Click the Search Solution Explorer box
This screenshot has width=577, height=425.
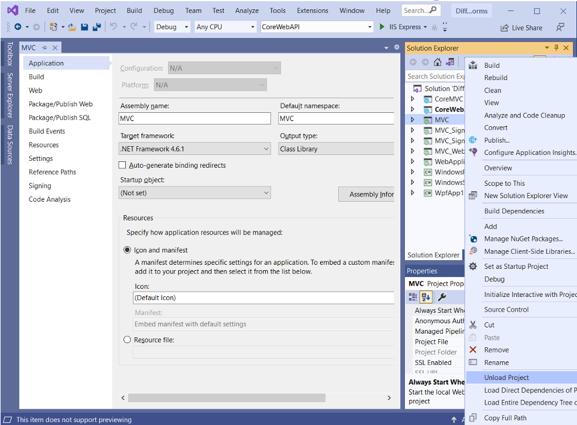(435, 77)
